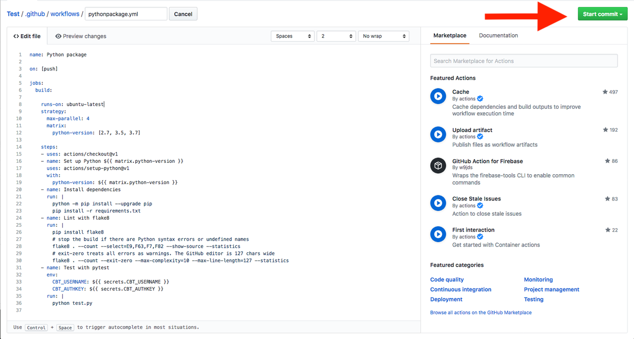Open the Continuous integration category link
Viewport: 634px width, 339px height.
point(461,290)
